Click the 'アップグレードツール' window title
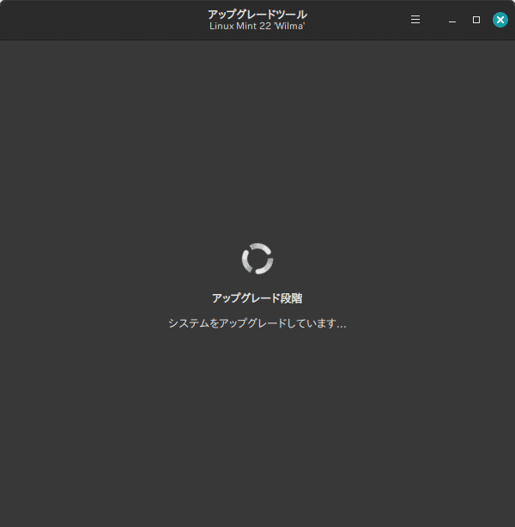 (257, 14)
